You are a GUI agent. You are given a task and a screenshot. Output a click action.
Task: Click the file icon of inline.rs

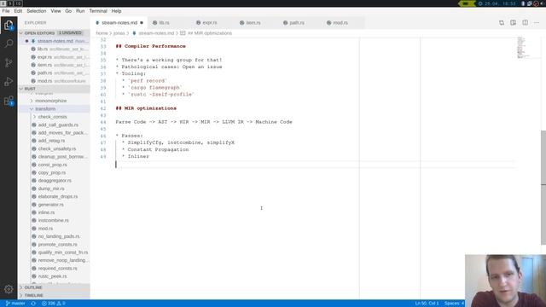click(34, 212)
